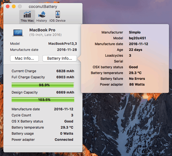Select the 6828 mAh current charge value
This screenshot has height=156, width=172.
tap(65, 71)
